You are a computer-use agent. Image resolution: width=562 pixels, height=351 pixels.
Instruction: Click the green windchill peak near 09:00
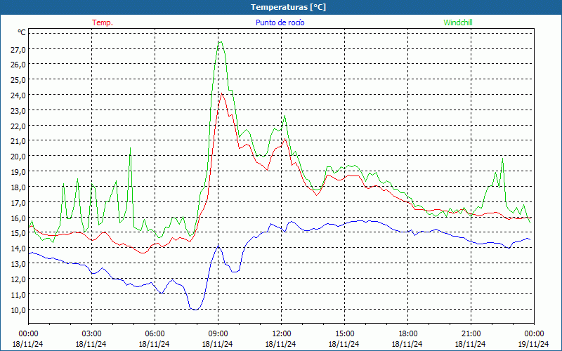click(x=221, y=42)
